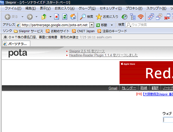Click the cascade windows toolbar icon

click(x=159, y=17)
